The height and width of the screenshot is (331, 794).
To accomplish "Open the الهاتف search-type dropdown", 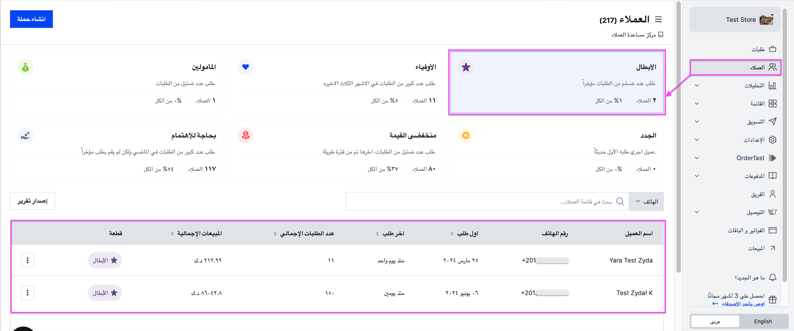I will [x=646, y=201].
